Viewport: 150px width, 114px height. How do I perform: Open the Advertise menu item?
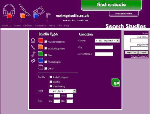pos(28,25)
